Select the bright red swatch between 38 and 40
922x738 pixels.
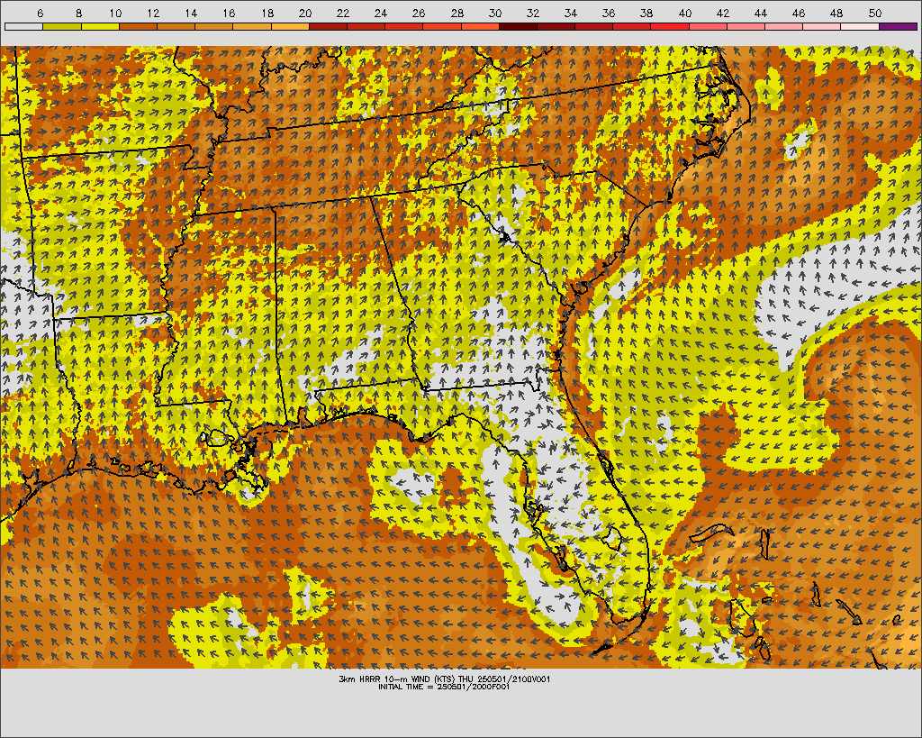[670, 26]
